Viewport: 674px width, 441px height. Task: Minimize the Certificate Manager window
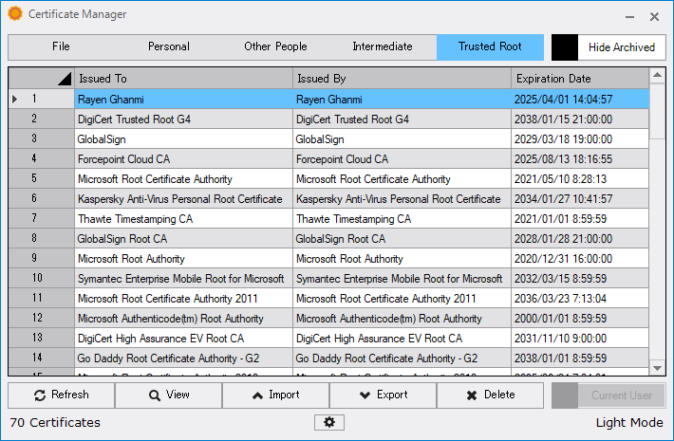coord(629,17)
